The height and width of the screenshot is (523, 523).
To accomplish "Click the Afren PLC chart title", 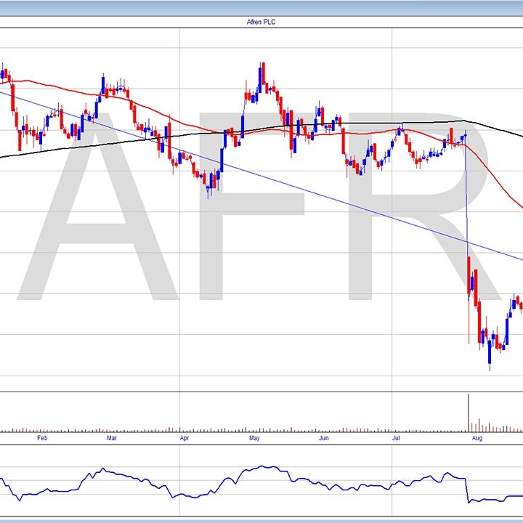I will pos(261,23).
